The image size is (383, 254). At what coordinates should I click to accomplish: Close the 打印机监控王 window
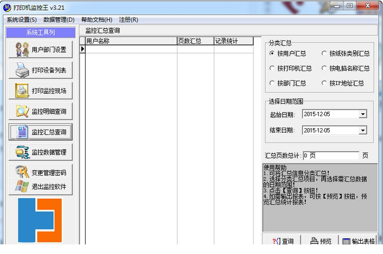point(367,6)
